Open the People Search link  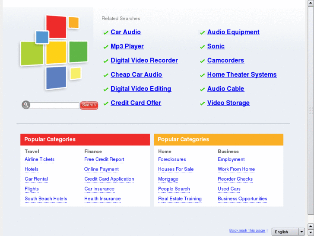(174, 189)
